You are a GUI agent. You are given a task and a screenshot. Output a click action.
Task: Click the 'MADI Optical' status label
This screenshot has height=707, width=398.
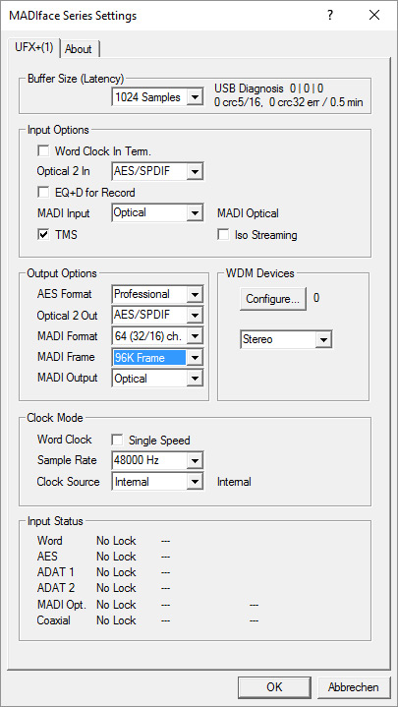pos(248,213)
